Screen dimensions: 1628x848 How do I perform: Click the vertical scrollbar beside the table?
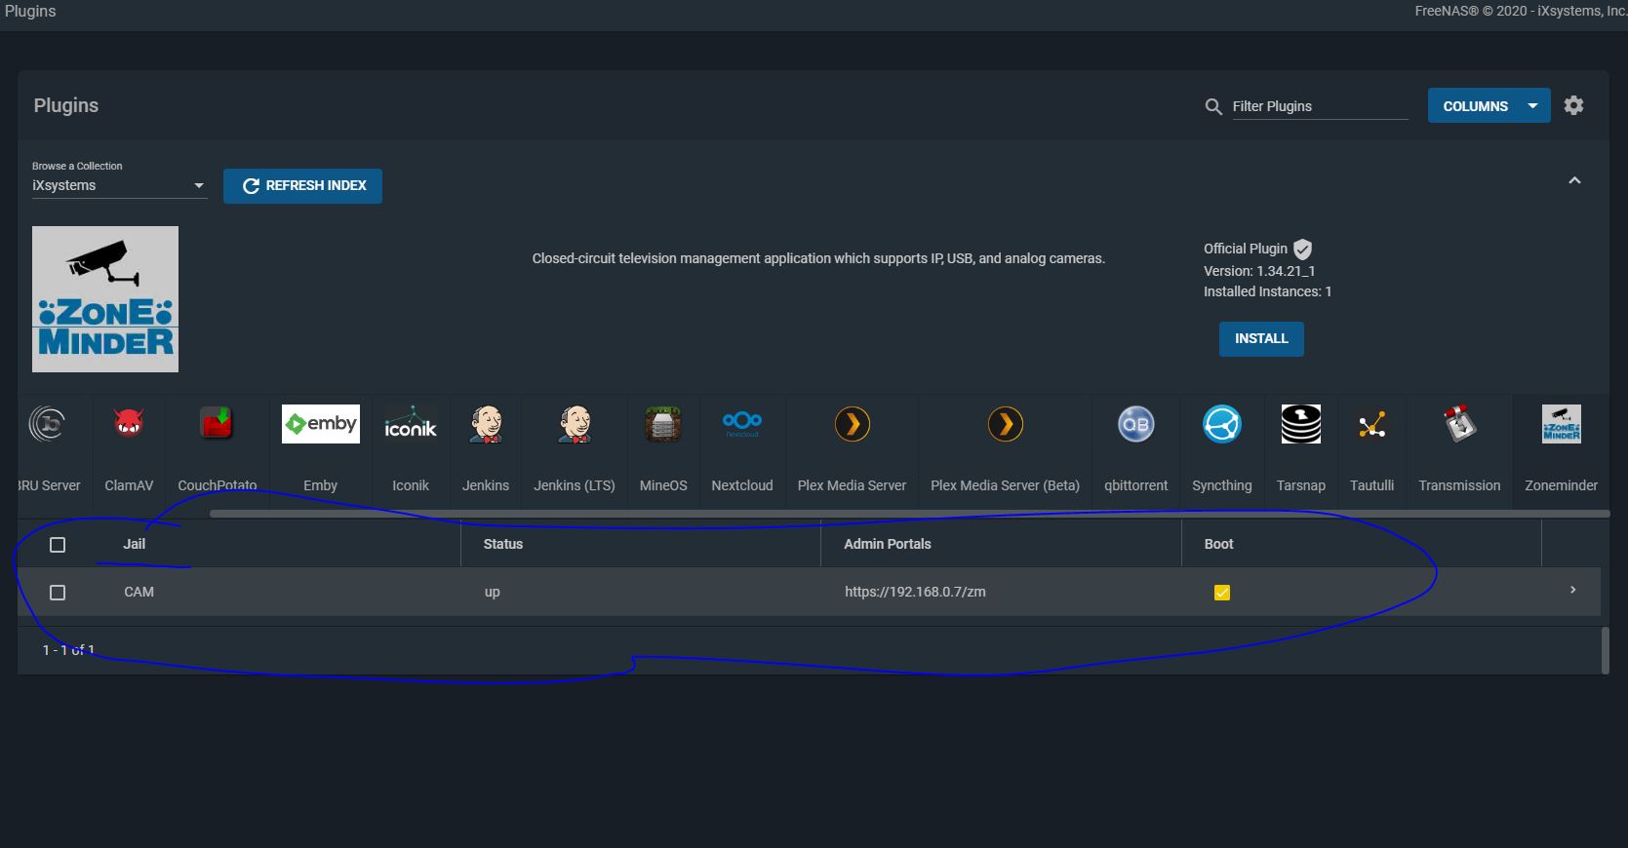coord(1605,650)
